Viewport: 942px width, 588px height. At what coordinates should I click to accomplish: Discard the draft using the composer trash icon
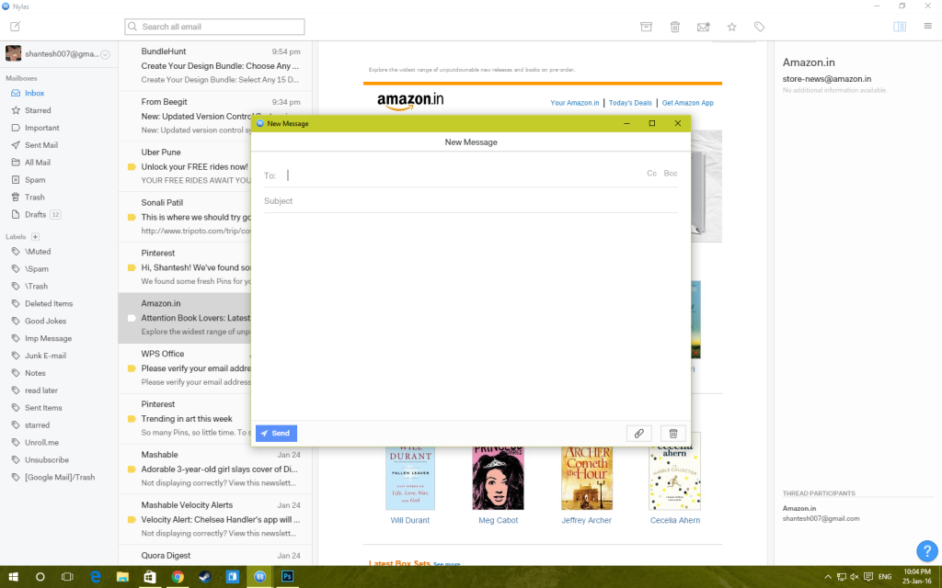672,434
